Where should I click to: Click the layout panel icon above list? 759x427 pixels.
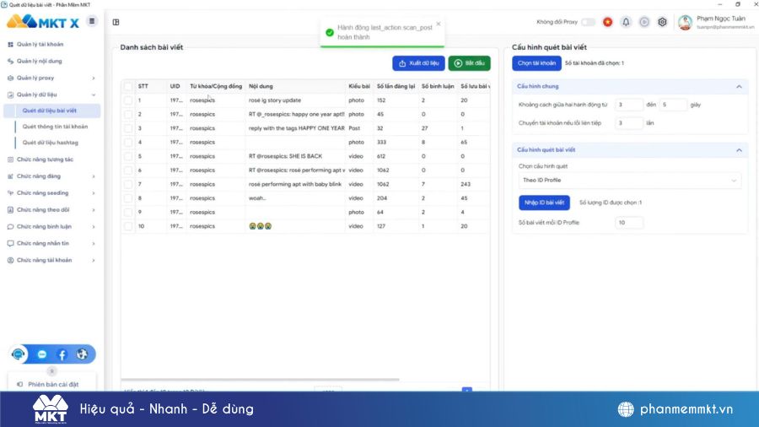tap(116, 22)
